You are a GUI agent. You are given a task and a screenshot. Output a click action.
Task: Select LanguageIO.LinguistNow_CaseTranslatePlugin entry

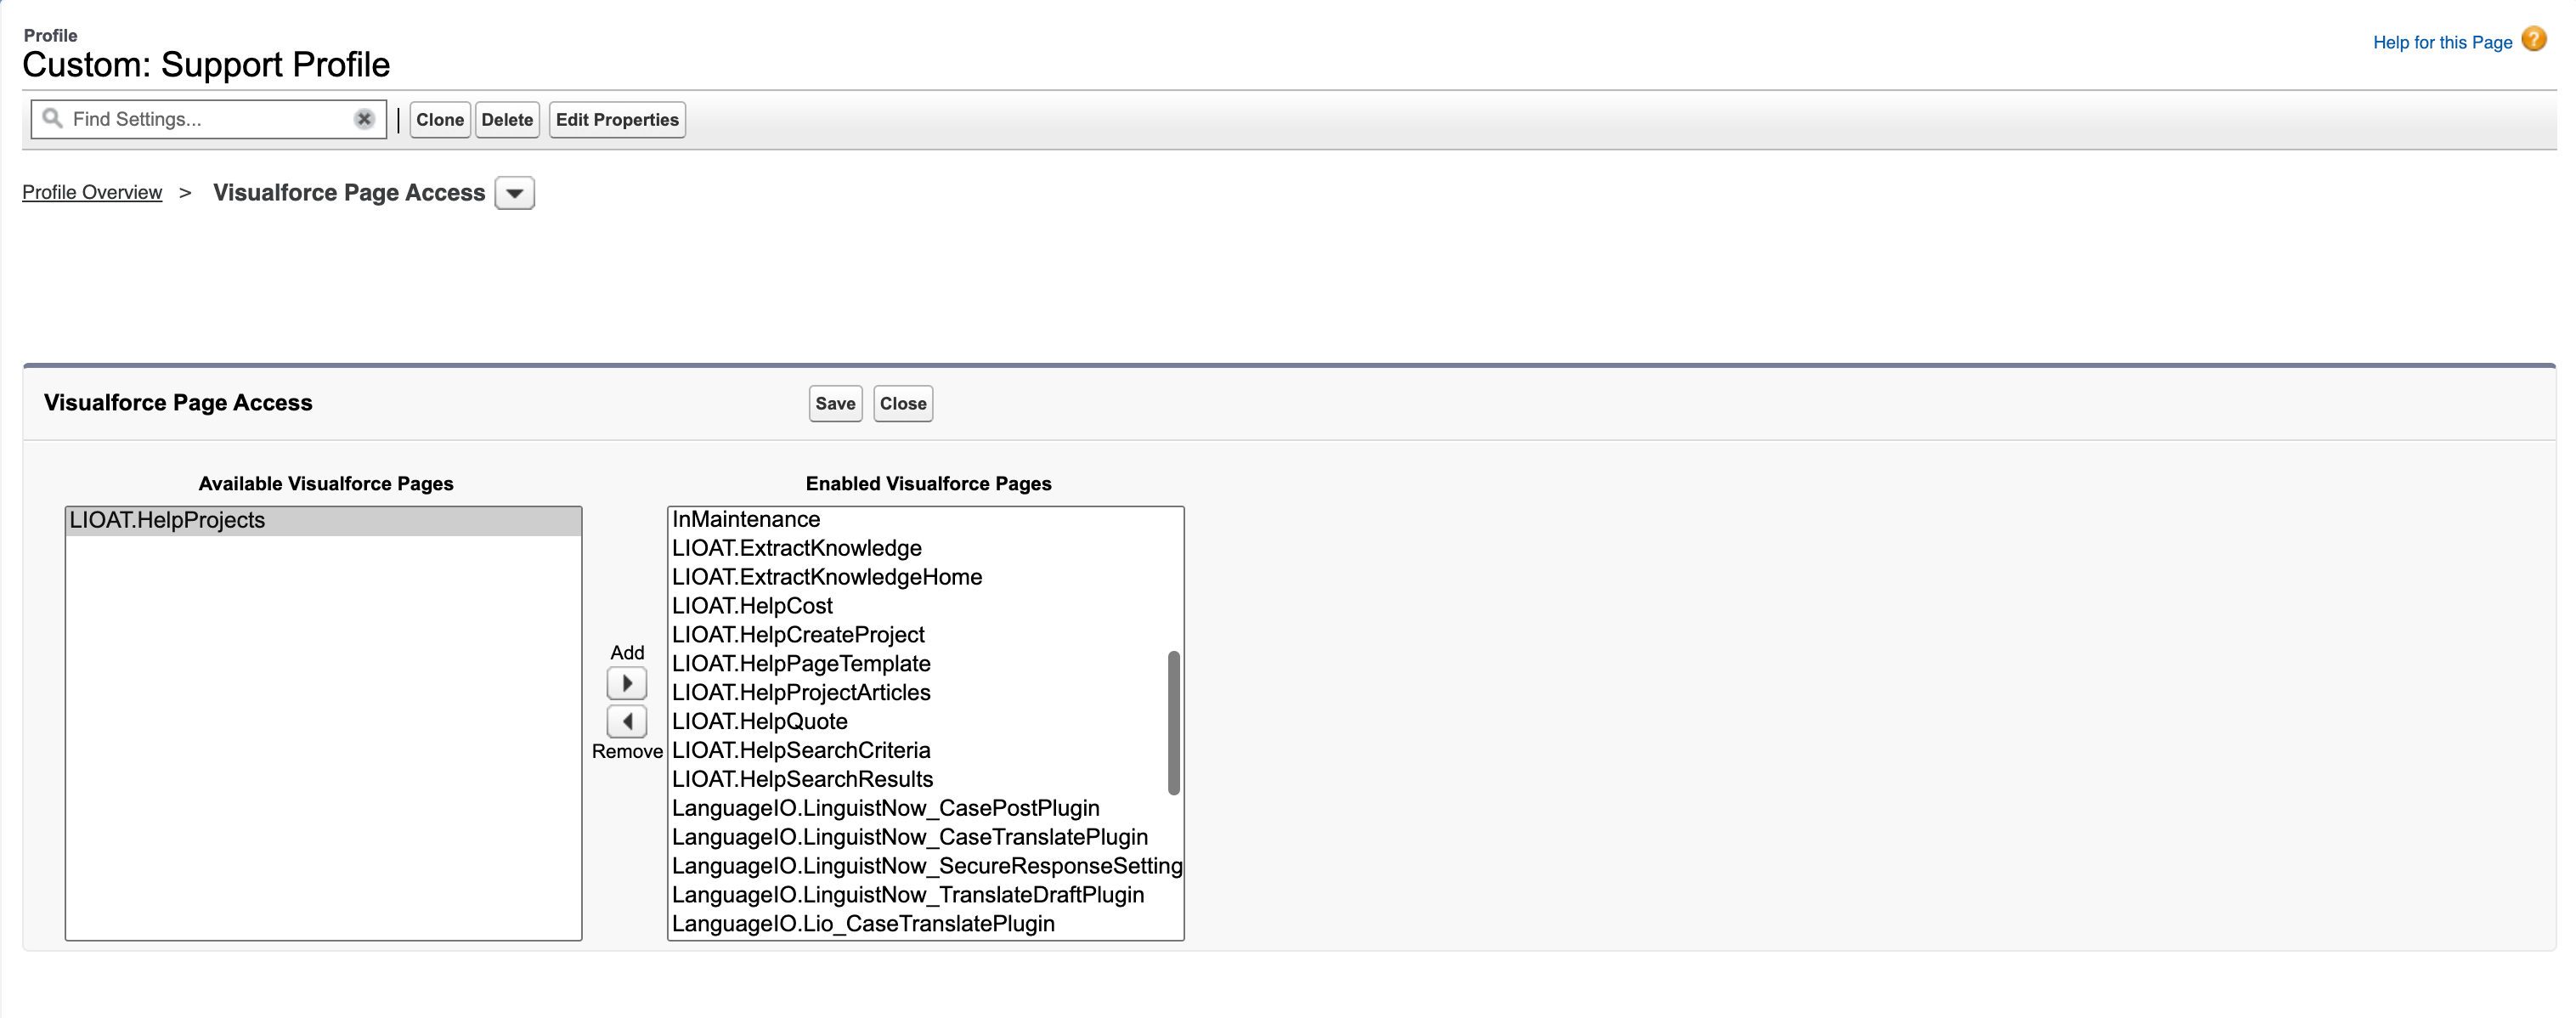(918, 838)
